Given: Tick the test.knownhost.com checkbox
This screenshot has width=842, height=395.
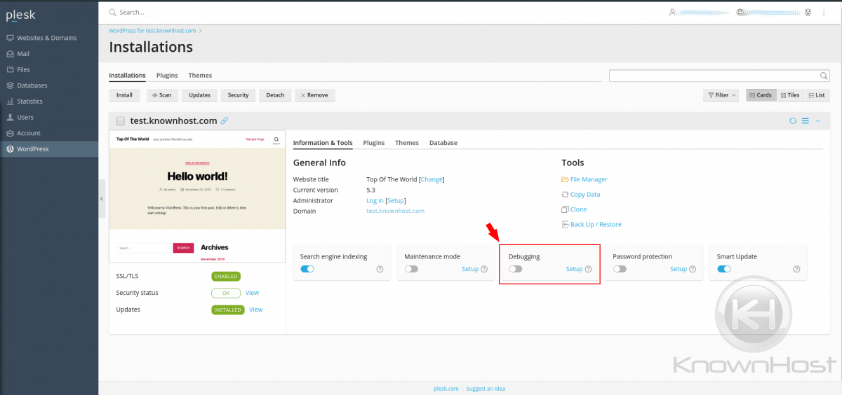Looking at the screenshot, I should (x=120, y=120).
